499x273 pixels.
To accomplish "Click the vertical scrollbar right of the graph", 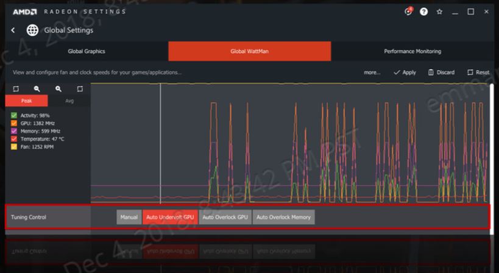I will tap(492, 159).
